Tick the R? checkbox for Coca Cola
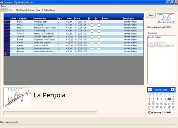Image resolution: width=178 pixels, height=128 pixels. click(92, 25)
